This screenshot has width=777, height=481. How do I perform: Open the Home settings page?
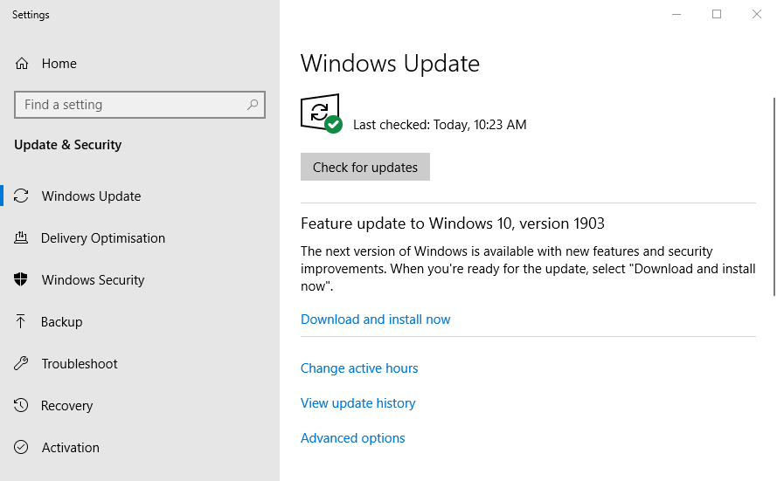59,64
